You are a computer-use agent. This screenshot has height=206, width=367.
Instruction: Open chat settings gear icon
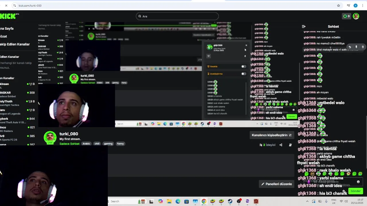[344, 191]
